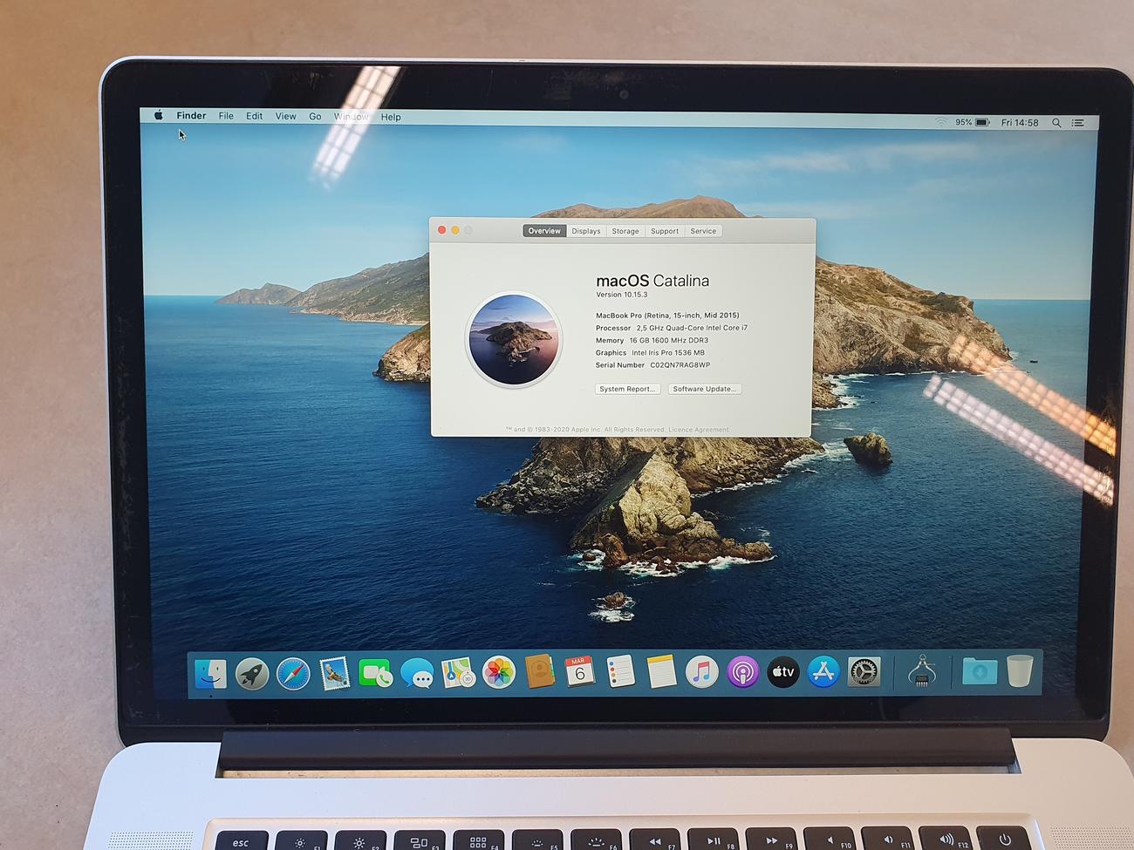Open Notification Center list icon

[1078, 123]
